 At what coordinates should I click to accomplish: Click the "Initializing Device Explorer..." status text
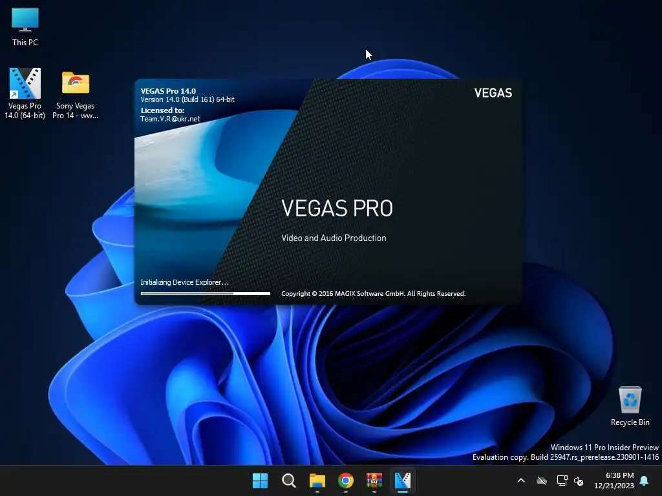pos(184,282)
